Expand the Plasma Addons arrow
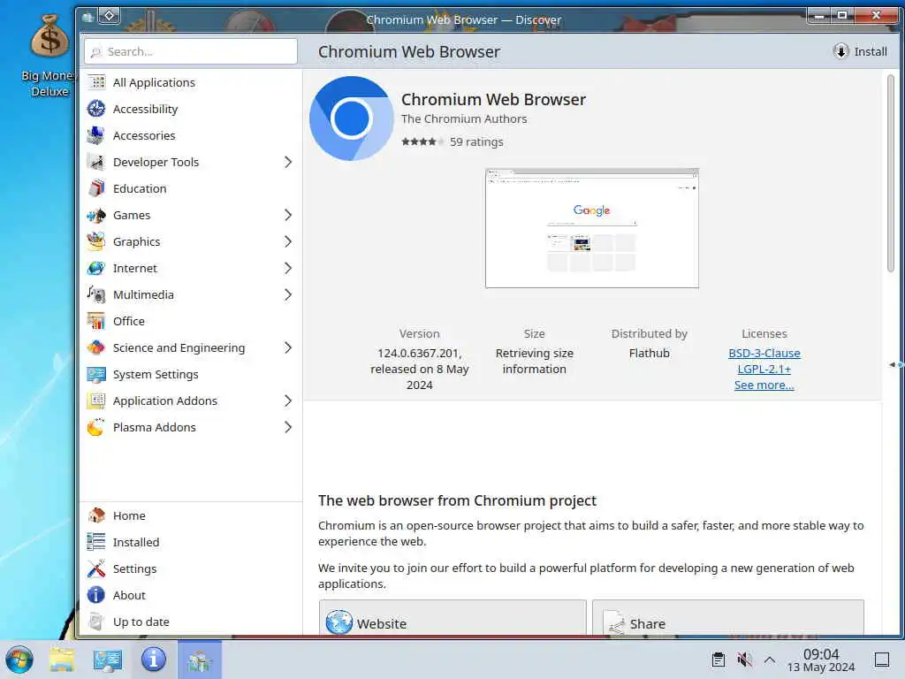Screen dimensions: 905x679 pyautogui.click(x=288, y=428)
